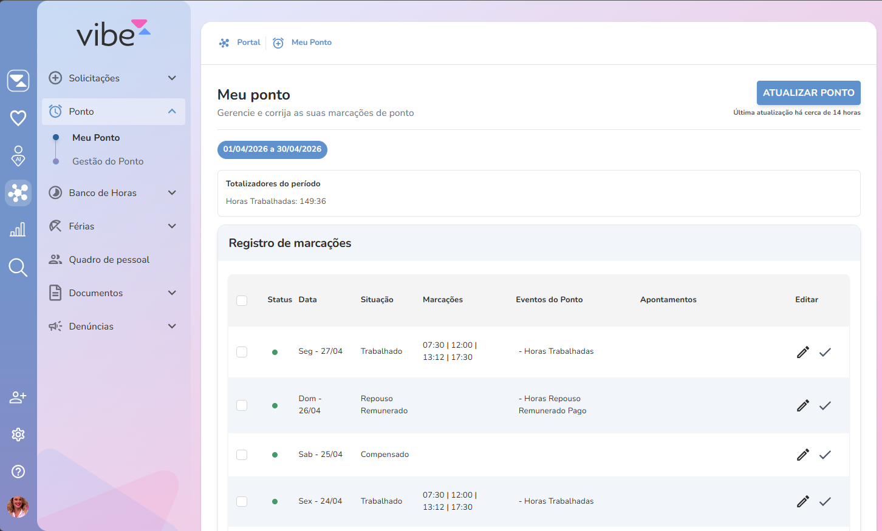The height and width of the screenshot is (531, 882).
Task: Open settings gear icon in left rail
Action: pos(18,435)
